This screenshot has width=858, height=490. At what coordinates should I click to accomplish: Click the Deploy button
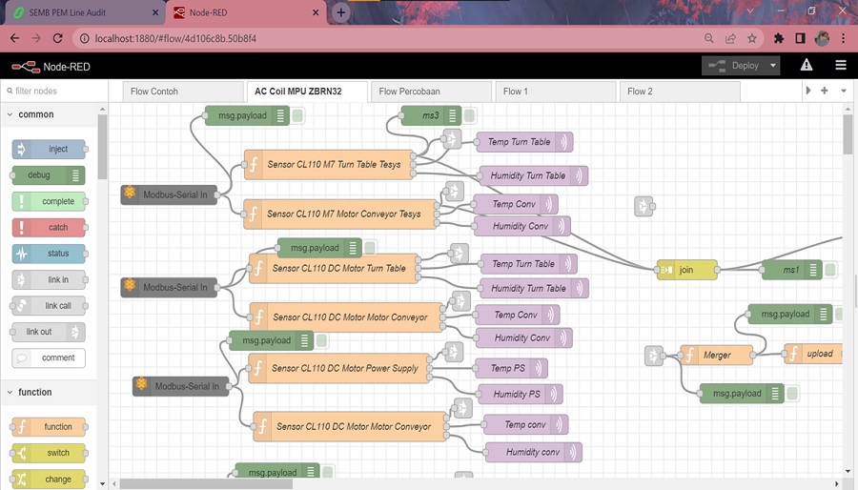click(734, 66)
